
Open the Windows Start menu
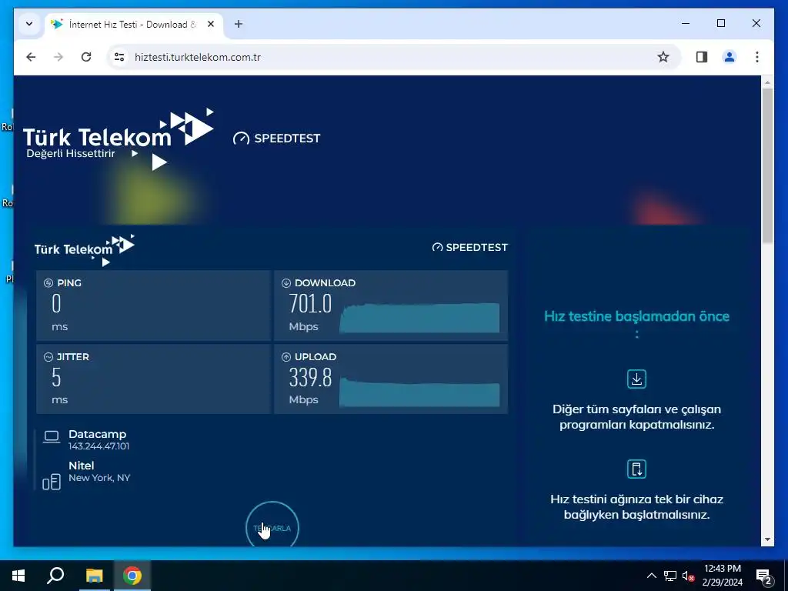[x=18, y=576]
